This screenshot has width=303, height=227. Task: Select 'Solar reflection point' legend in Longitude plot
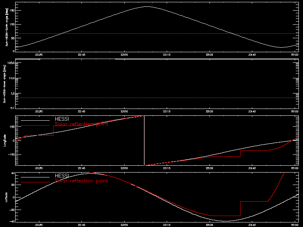tap(81, 124)
